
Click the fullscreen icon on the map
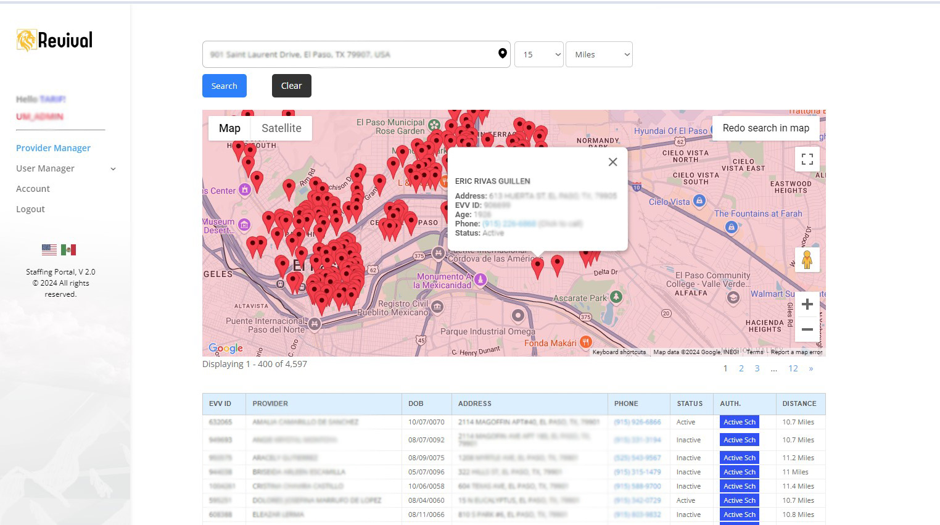(x=807, y=159)
